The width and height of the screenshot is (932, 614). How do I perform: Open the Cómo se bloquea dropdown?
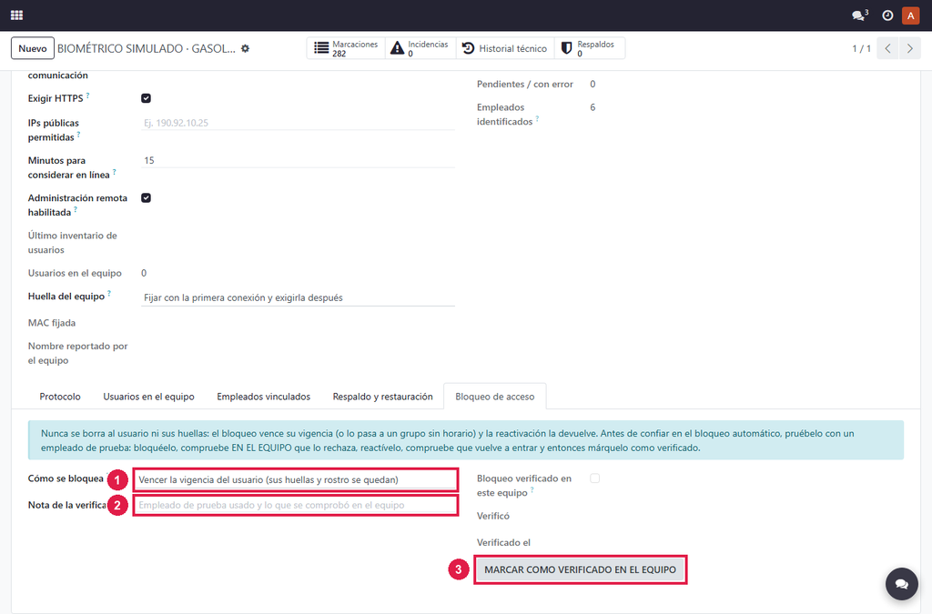(x=296, y=479)
